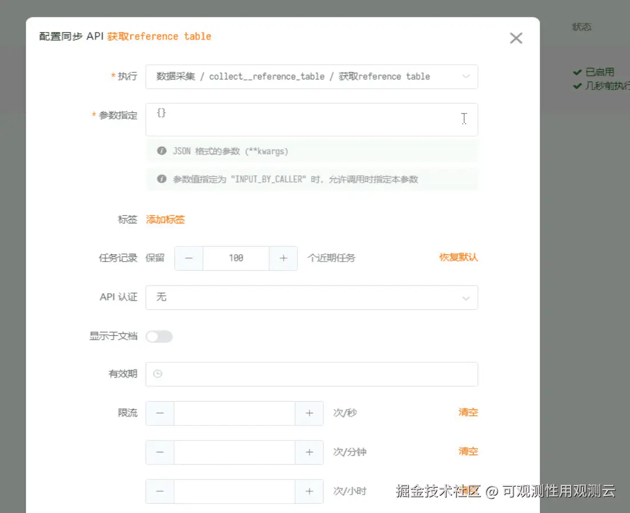Click the 状态 column header behind the dialog
The width and height of the screenshot is (630, 513).
[x=581, y=27]
